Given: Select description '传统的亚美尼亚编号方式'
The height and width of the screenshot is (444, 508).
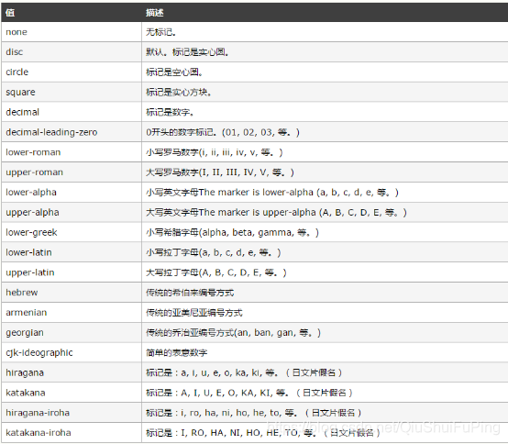Looking at the screenshot, I should pos(194,313).
